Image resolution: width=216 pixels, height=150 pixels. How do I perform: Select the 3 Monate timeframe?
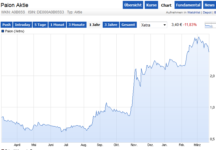(x=76, y=25)
